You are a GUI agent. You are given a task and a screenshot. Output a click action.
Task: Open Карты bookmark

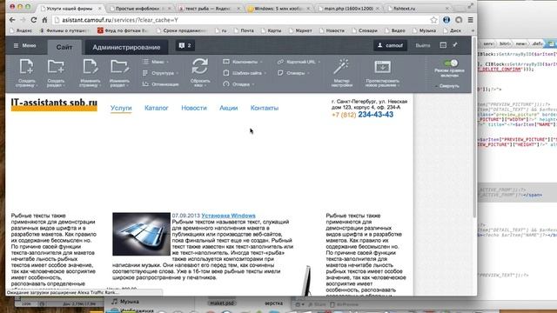coord(271,30)
